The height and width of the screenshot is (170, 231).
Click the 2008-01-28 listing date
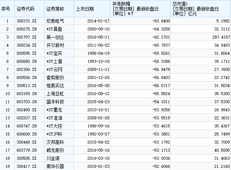point(98,118)
